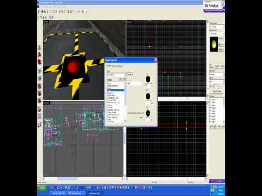Activate the Magnify tool in left toolbar

coord(40,54)
